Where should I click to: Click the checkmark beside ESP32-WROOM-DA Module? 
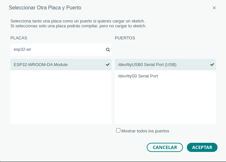pyautogui.click(x=108, y=65)
